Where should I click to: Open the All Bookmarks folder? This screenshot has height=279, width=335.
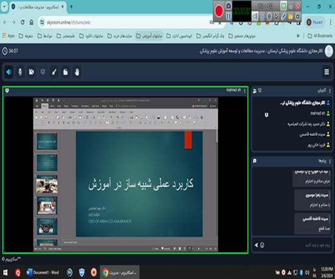click(x=320, y=36)
